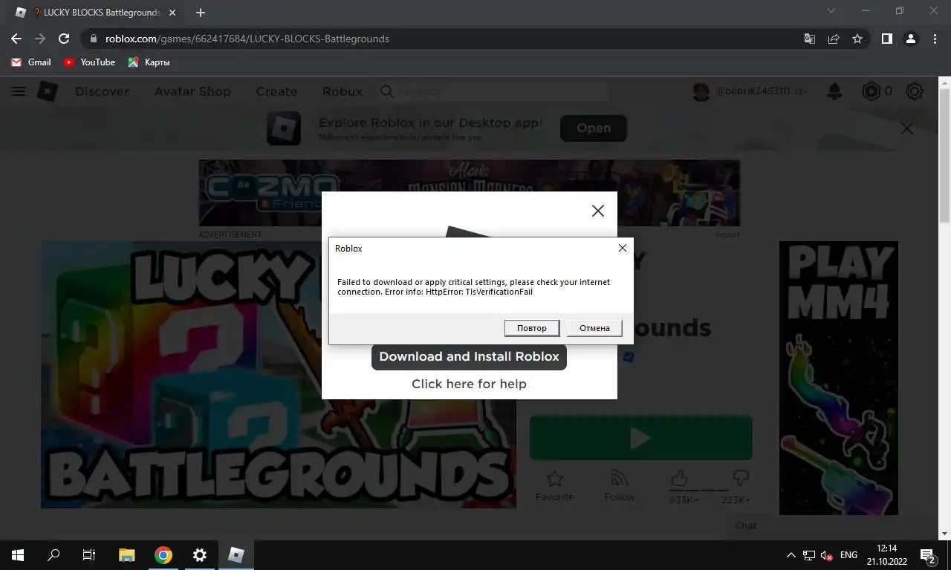Go back in Chrome
Image resolution: width=951 pixels, height=570 pixels.
pyautogui.click(x=16, y=39)
